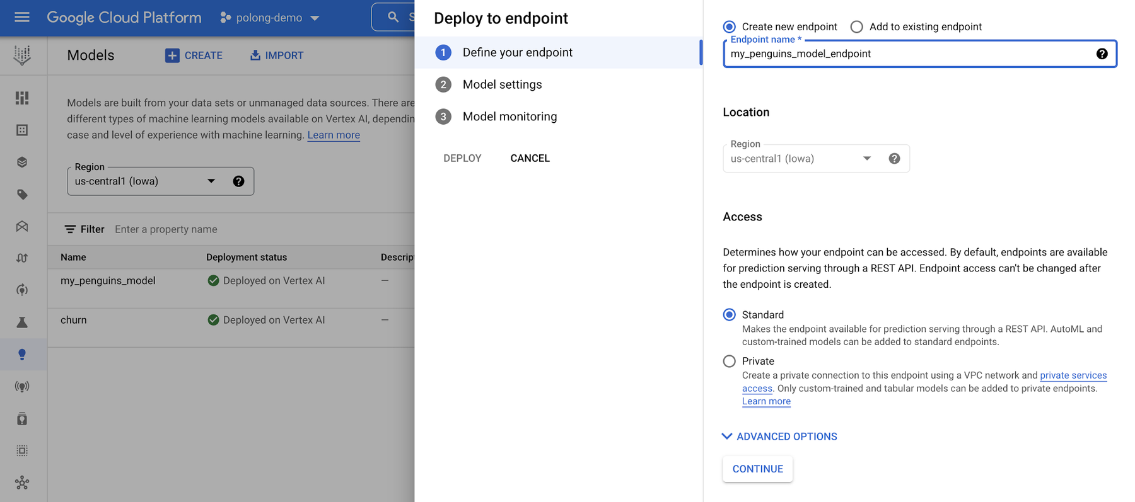Open the Batch predictions sidebar icon
The height and width of the screenshot is (502, 1135).
pyautogui.click(x=22, y=419)
